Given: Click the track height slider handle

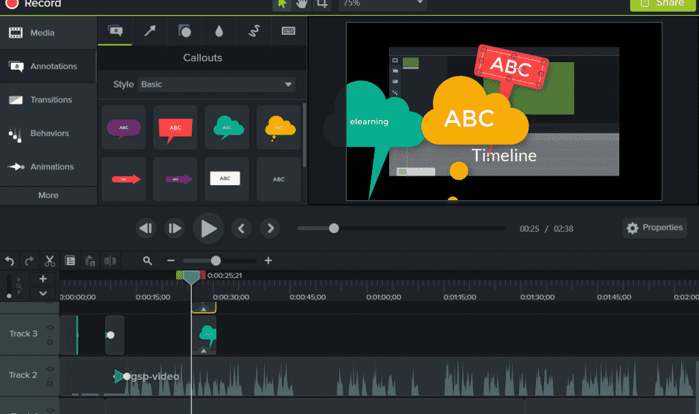Looking at the screenshot, I should (9, 296).
